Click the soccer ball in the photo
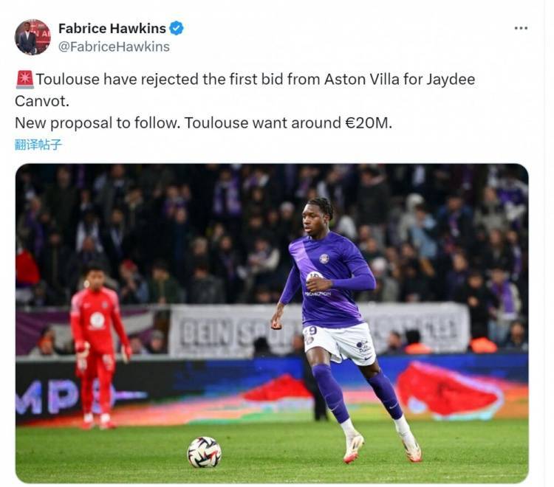Image resolution: width=554 pixels, height=487 pixels. click(204, 452)
